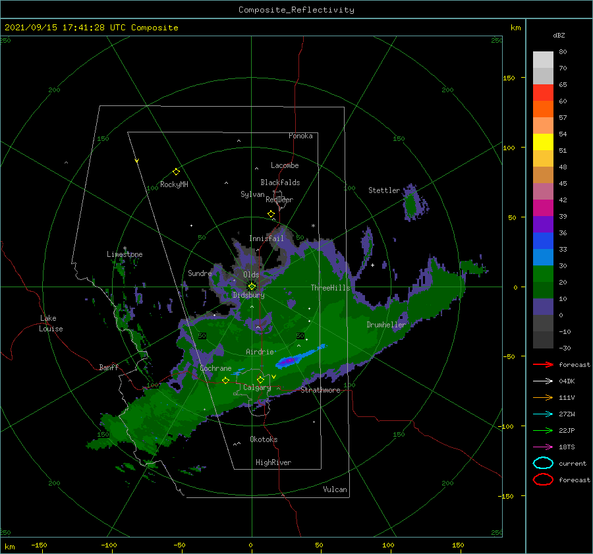
Task: Click yellow diamond marker below RedDeer
Action: (271, 214)
